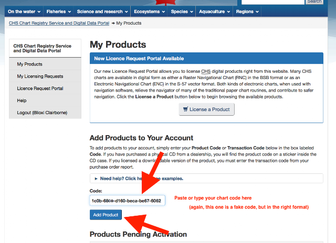Click the shopping cart icon on License a Product
The width and height of the screenshot is (336, 243).
coord(185,109)
